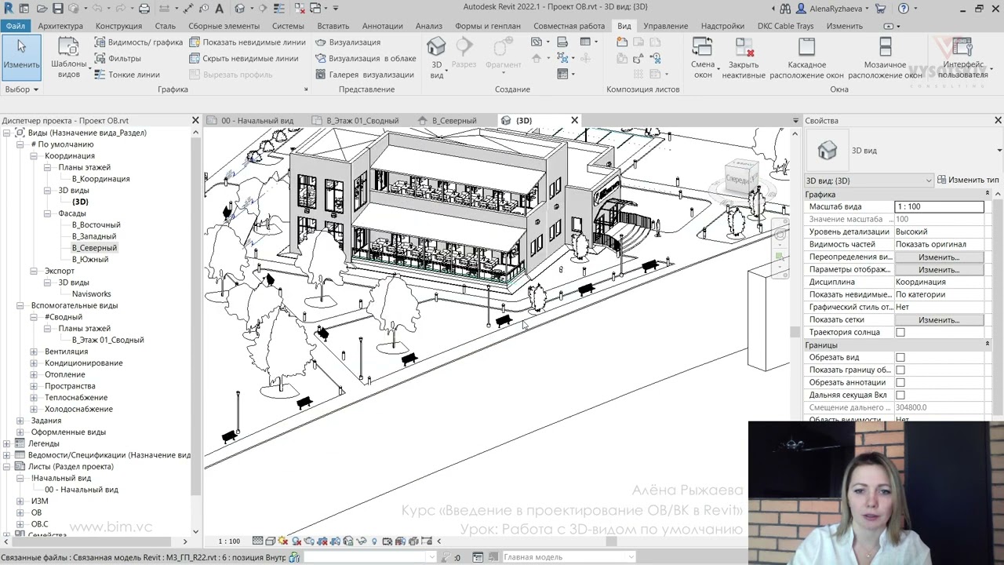Click the Save icon in quick access toolbar
Viewport: 1004px width, 565px height.
point(58,9)
